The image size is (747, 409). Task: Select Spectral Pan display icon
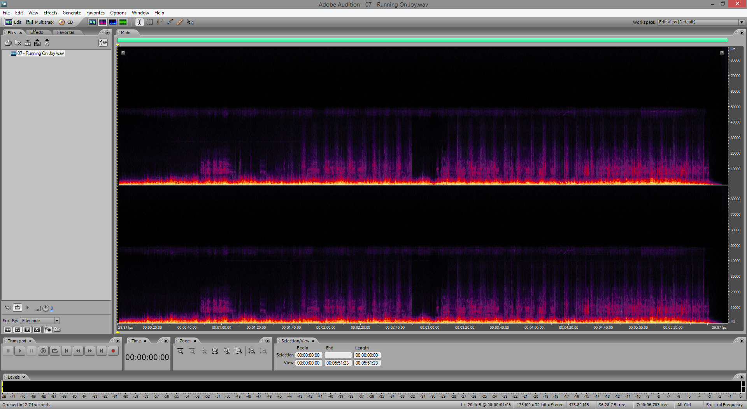[x=113, y=22]
